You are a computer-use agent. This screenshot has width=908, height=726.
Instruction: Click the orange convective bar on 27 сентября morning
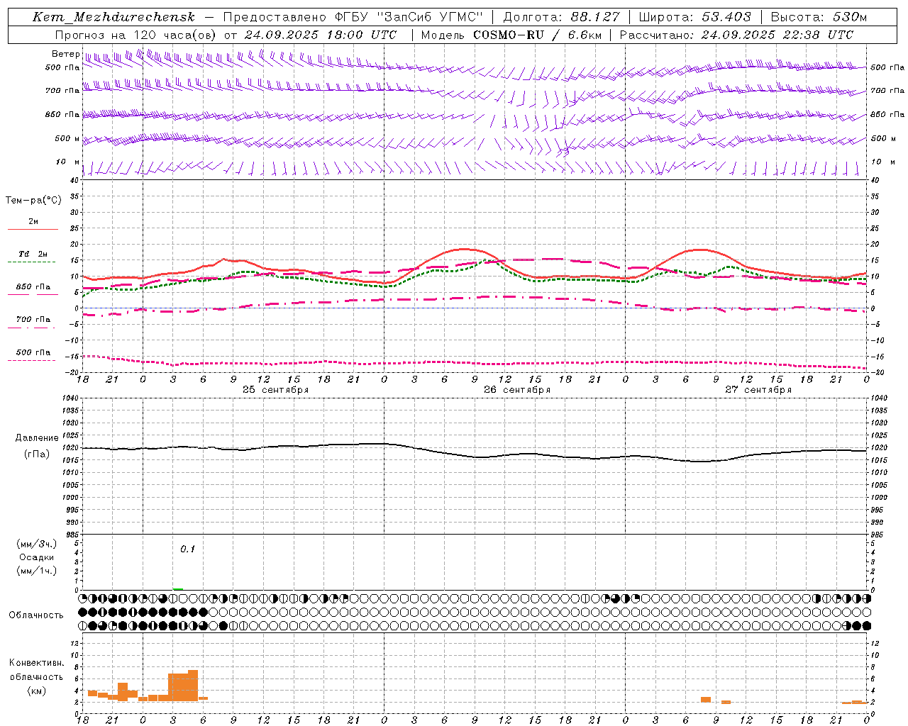(x=705, y=700)
